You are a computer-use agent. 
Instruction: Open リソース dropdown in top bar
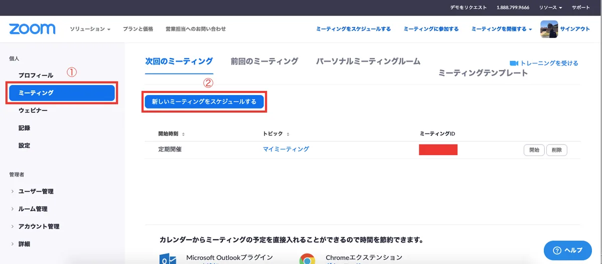point(550,7)
